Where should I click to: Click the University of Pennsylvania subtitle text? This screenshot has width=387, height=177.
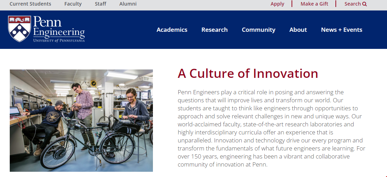pyautogui.click(x=59, y=40)
